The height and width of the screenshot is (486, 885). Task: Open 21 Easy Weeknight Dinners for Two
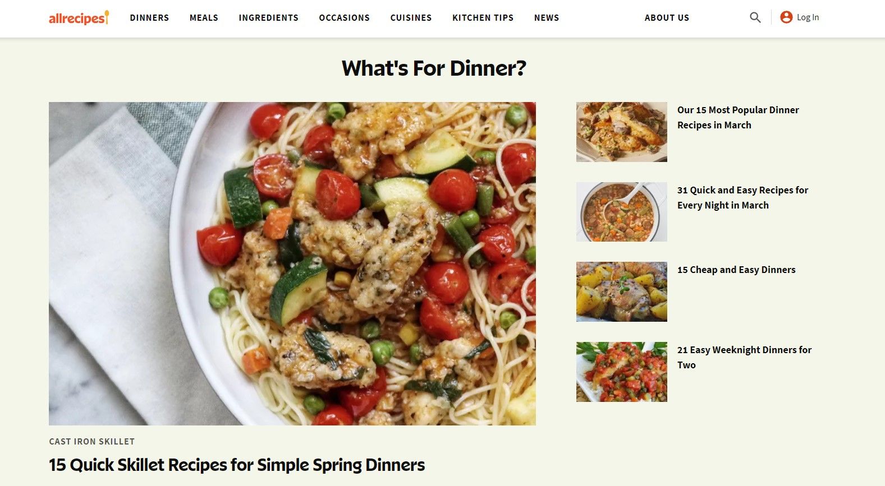[744, 357]
